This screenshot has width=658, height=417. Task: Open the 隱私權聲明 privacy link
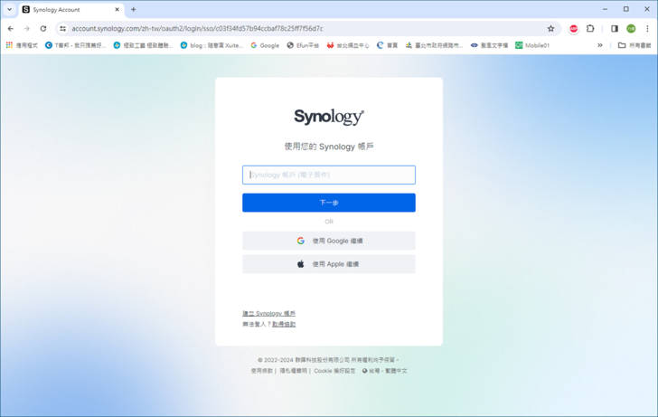tap(294, 371)
